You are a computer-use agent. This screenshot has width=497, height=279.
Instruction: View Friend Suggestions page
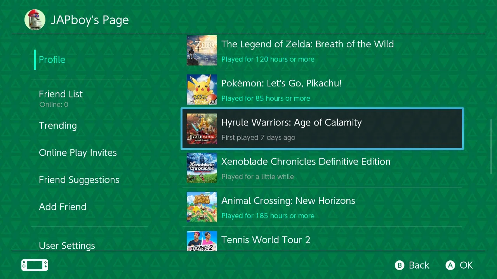(x=79, y=180)
